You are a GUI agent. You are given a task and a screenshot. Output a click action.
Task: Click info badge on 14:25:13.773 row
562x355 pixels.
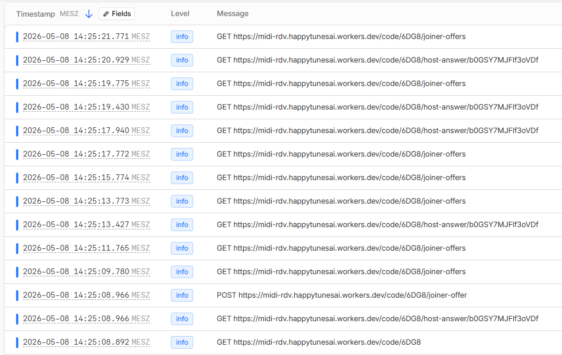click(182, 201)
